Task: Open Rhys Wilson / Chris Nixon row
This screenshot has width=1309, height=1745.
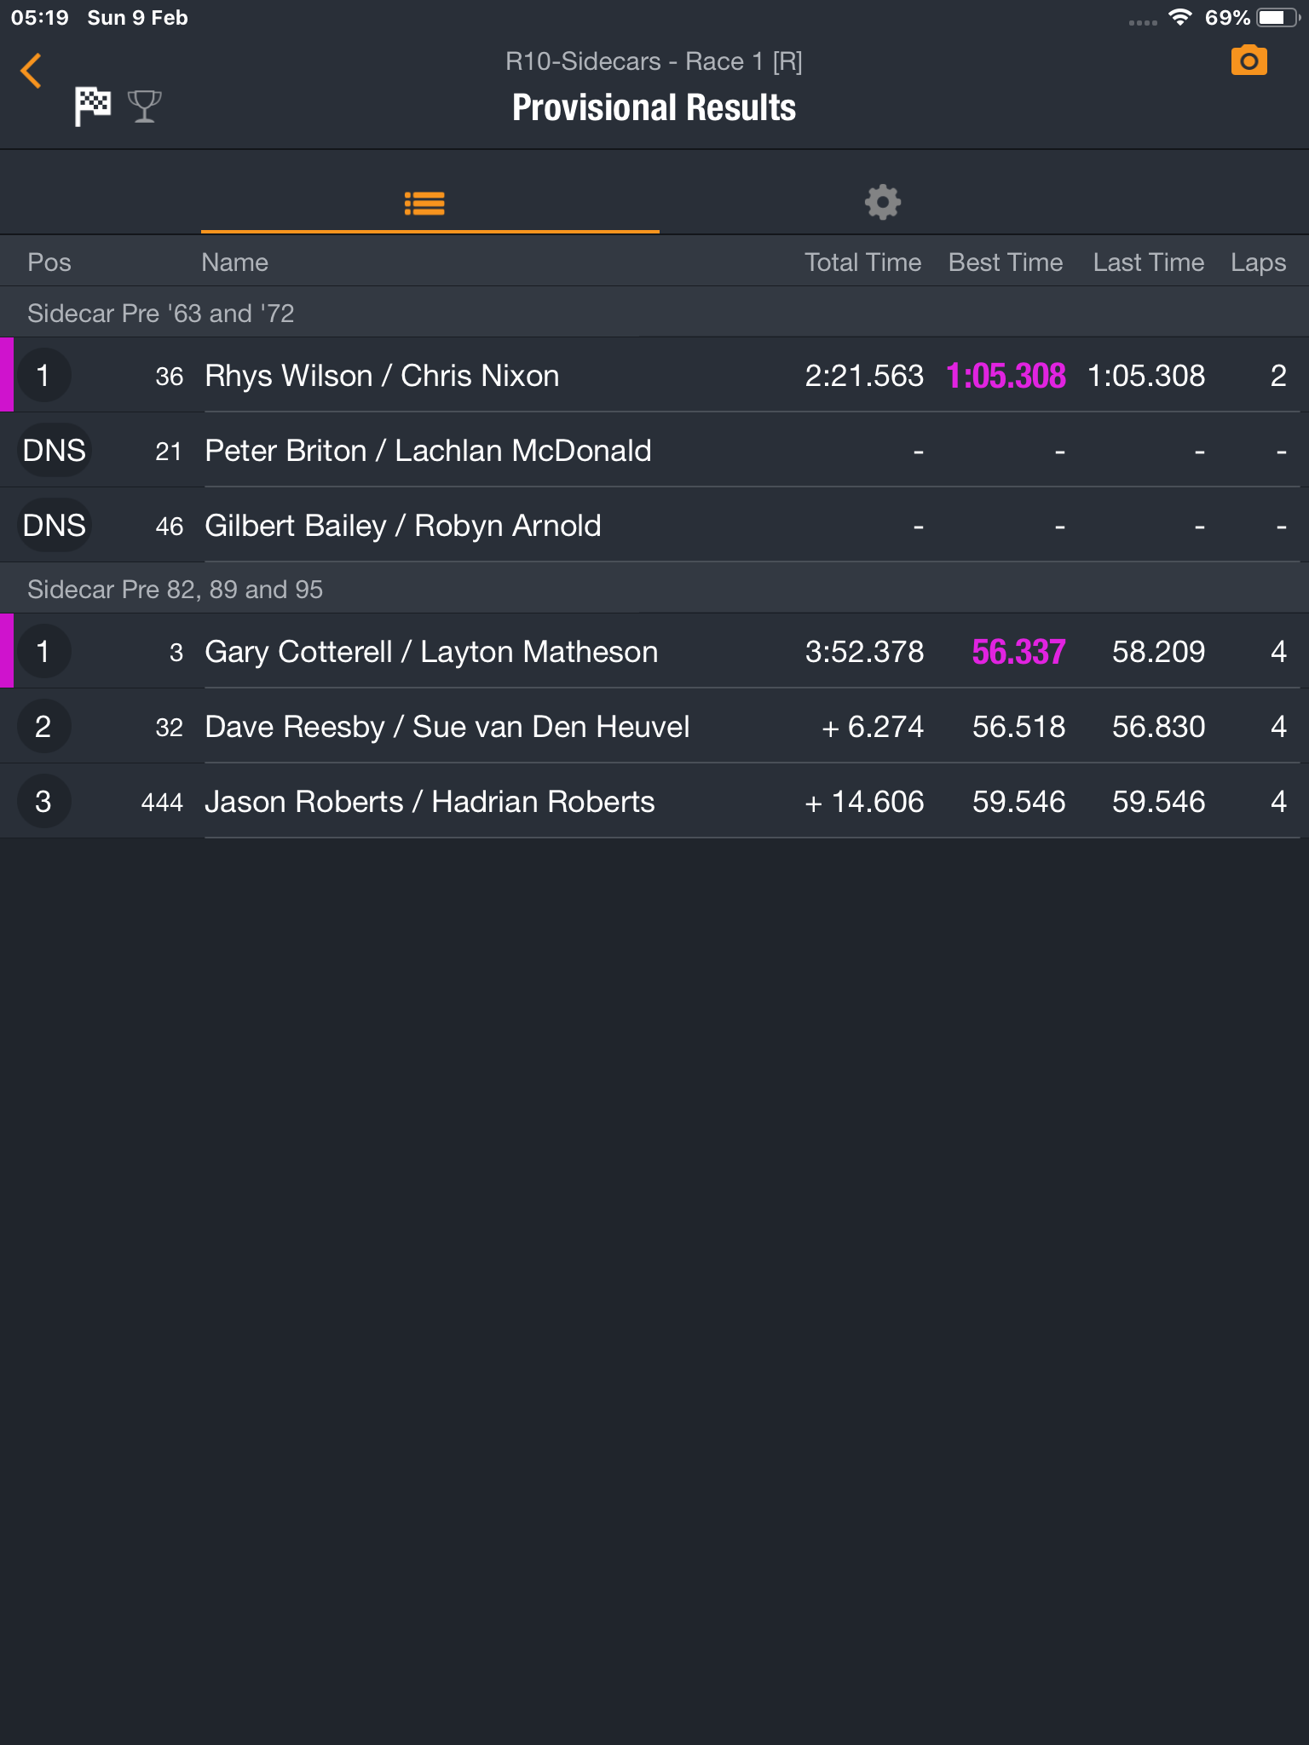Action: pyautogui.click(x=654, y=376)
